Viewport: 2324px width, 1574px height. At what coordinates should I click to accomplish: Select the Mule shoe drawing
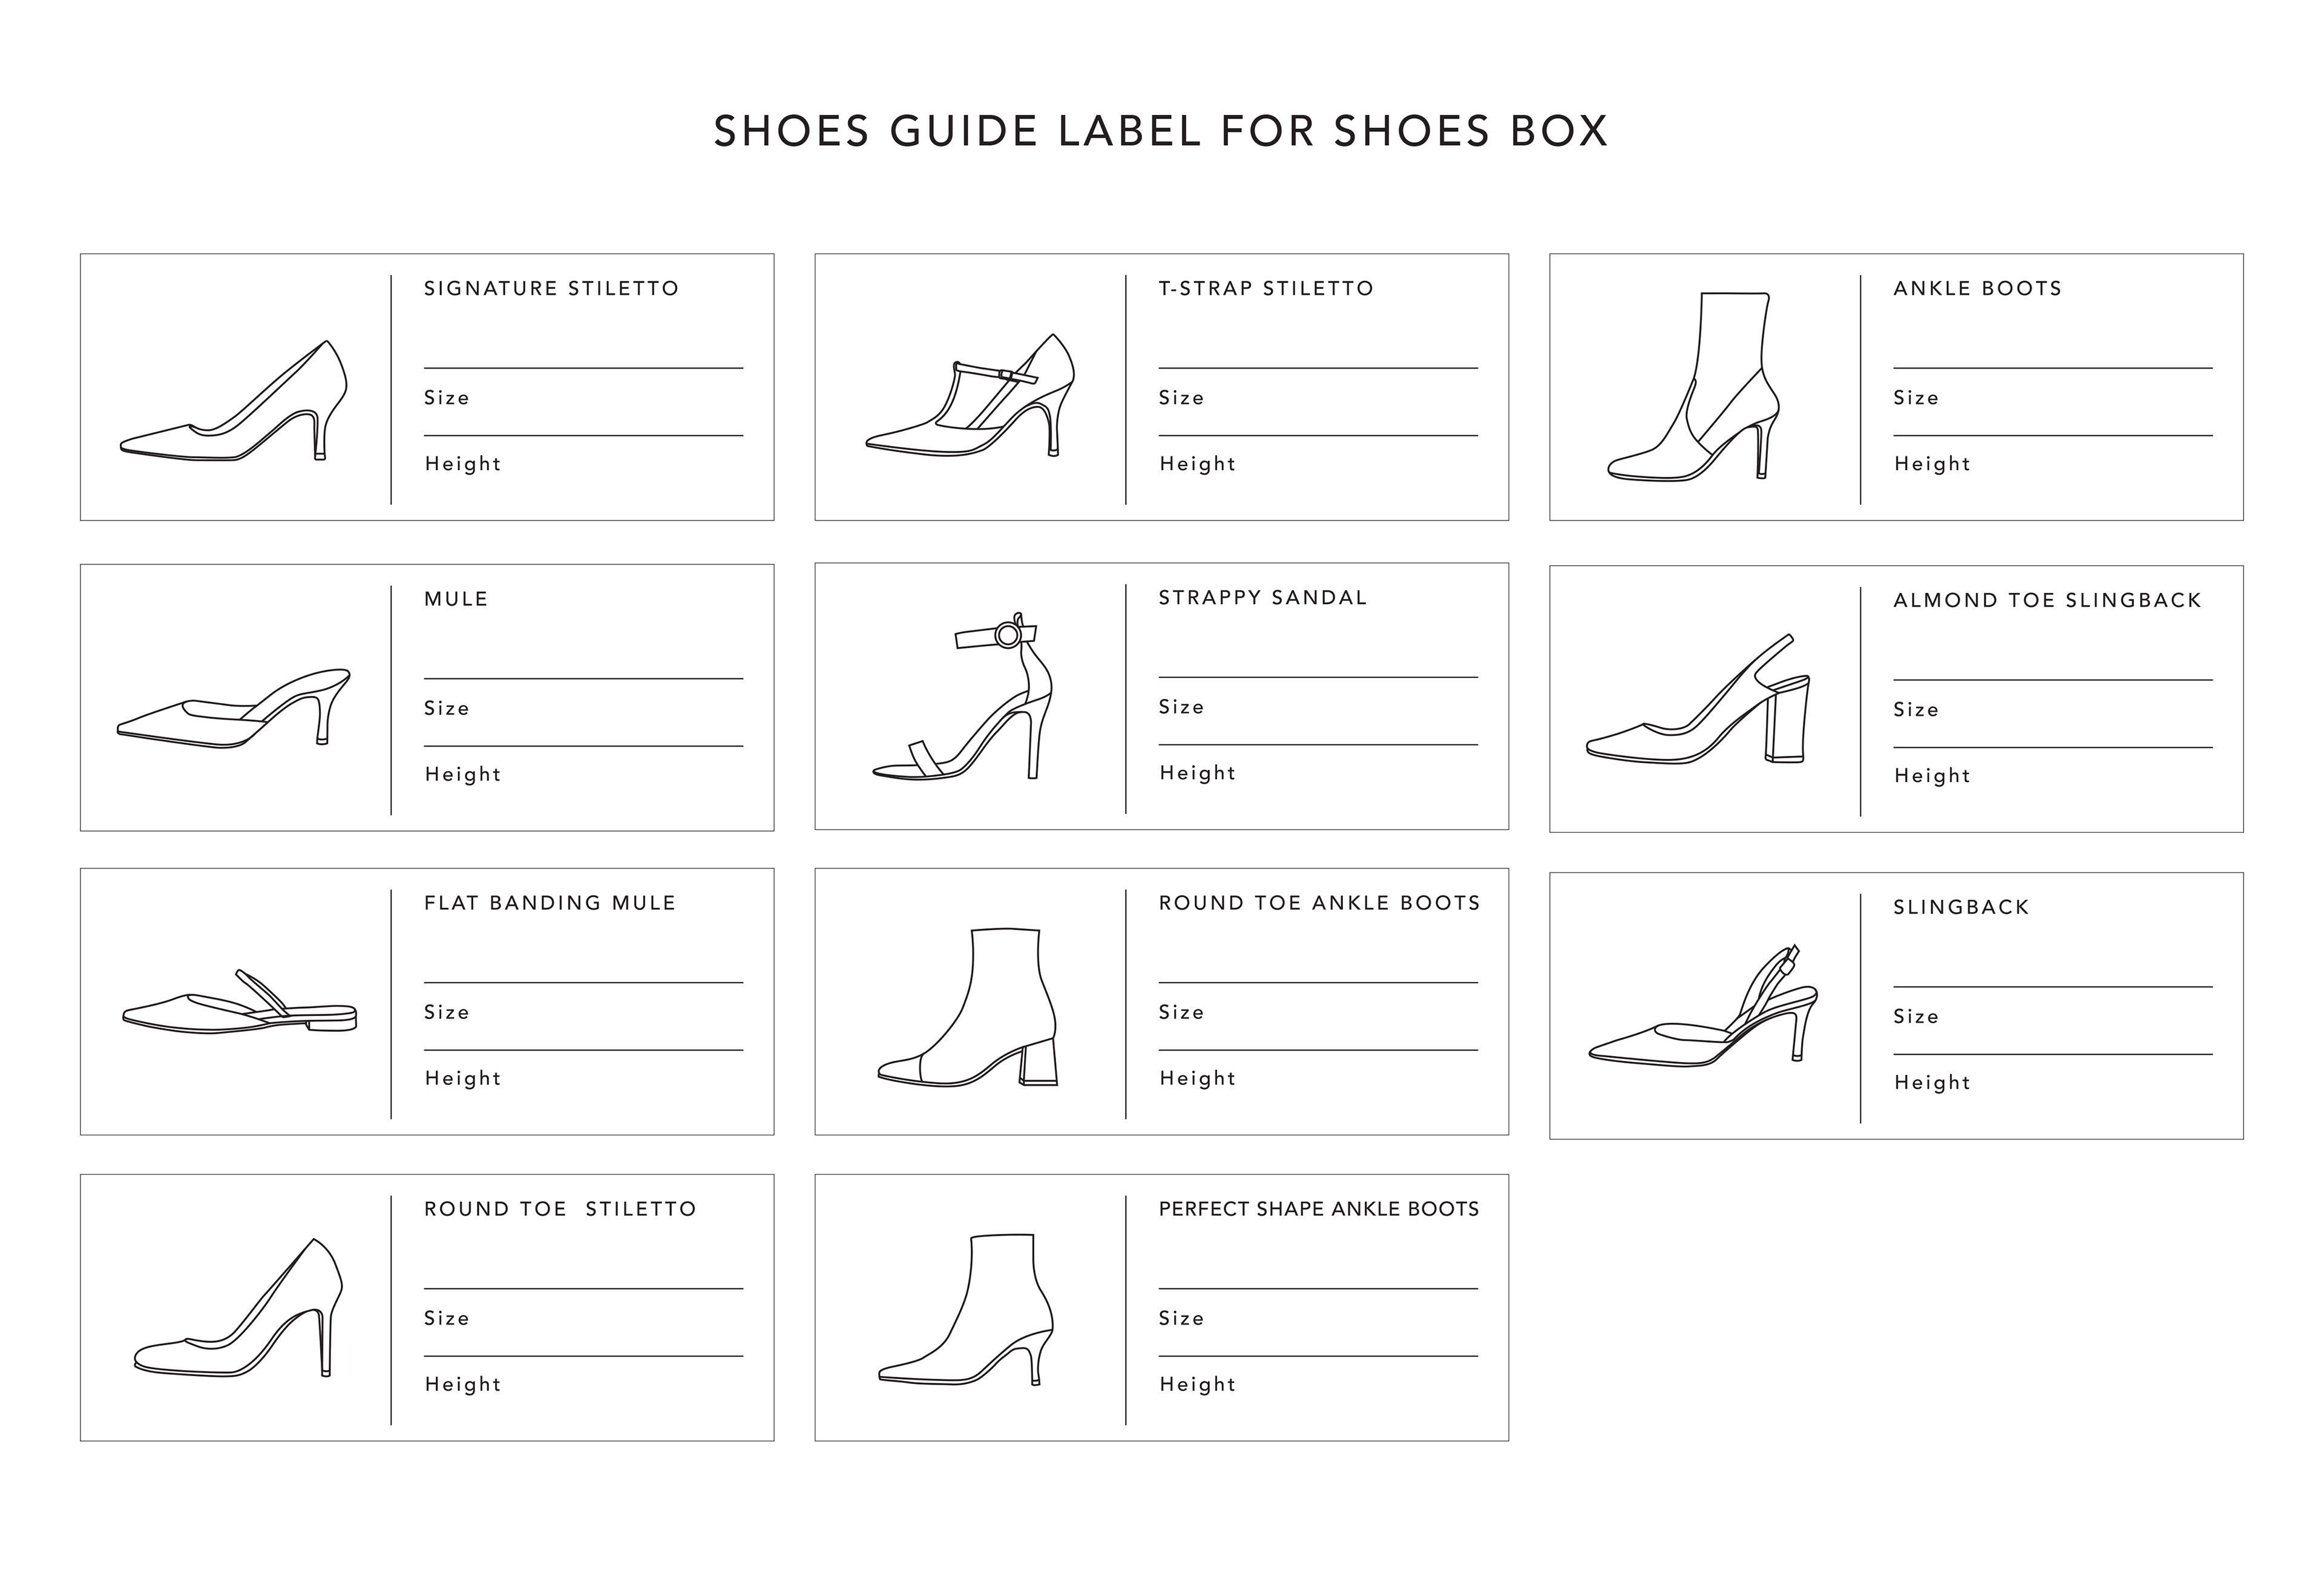tap(234, 708)
